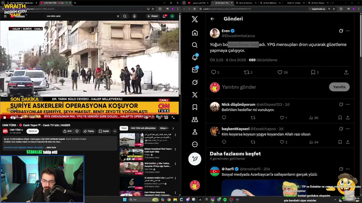Open more options on Eren's post
362x203 pixels.
click(x=348, y=31)
